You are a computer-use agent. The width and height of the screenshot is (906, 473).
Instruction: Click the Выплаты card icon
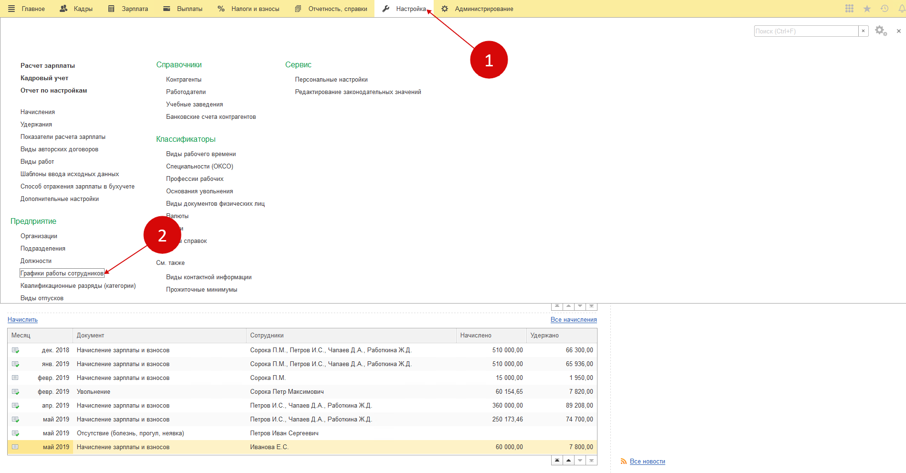coord(167,9)
